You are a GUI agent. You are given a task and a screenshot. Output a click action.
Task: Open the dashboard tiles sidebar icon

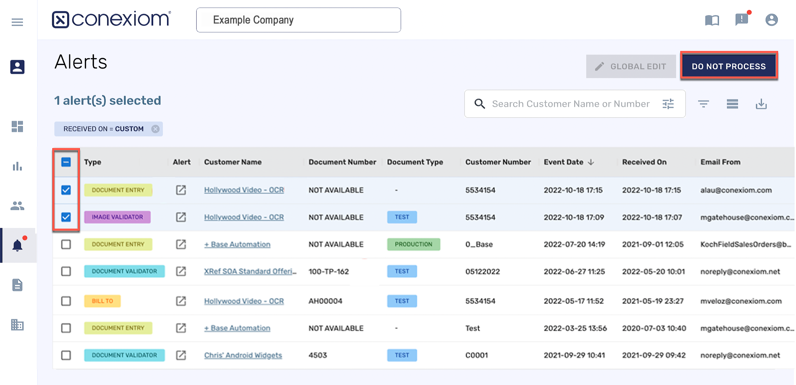tap(17, 126)
